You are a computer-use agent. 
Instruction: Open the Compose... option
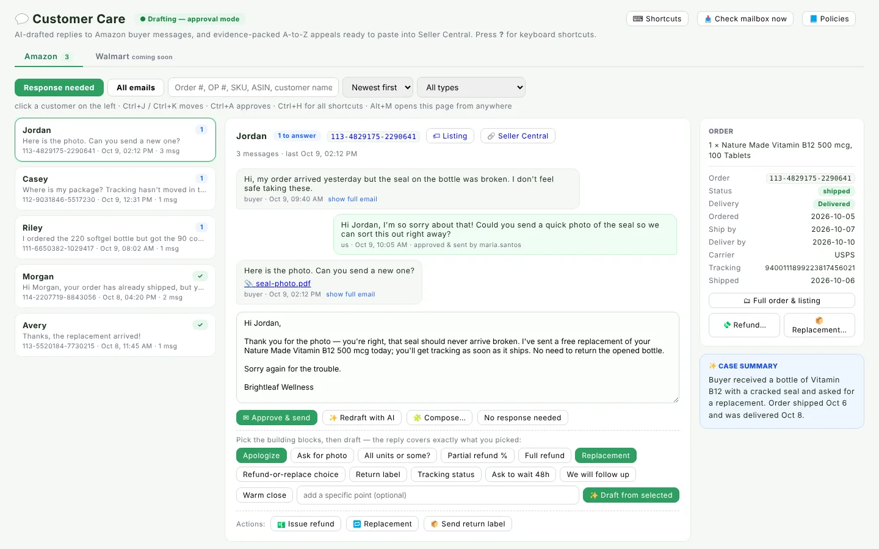coord(440,418)
